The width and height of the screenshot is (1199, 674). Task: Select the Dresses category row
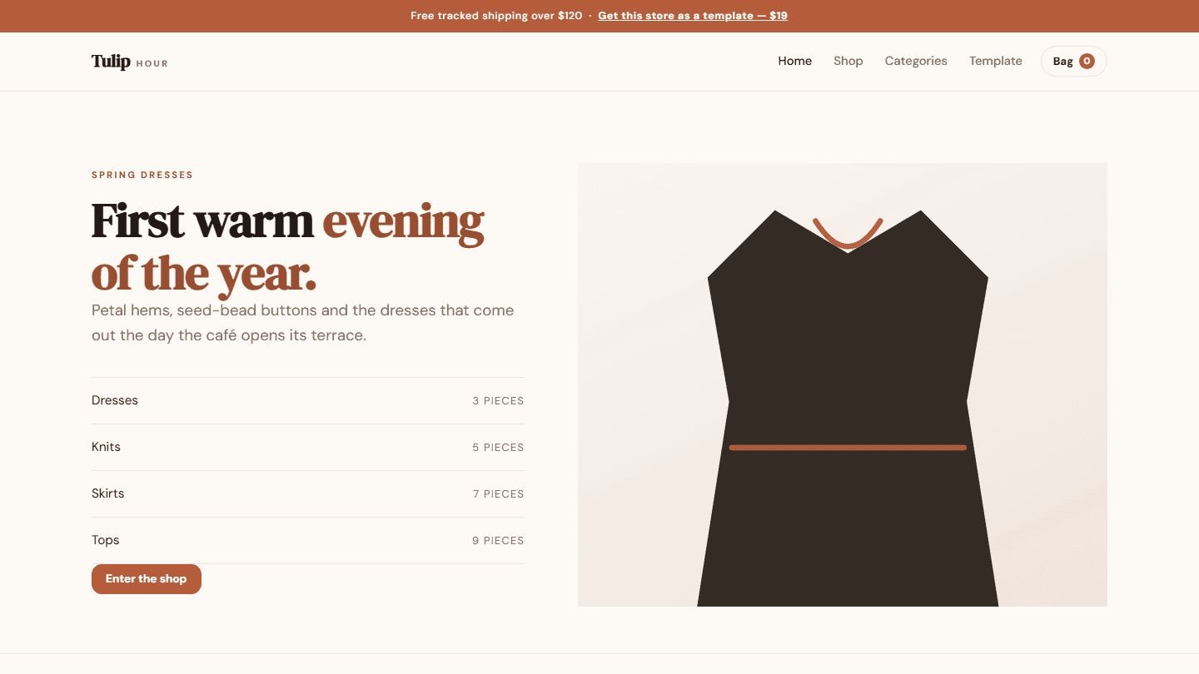pyautogui.click(x=308, y=400)
